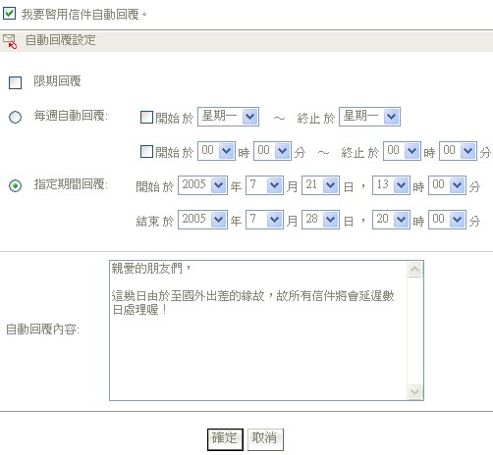Click the 確定 confirm button

point(225,439)
